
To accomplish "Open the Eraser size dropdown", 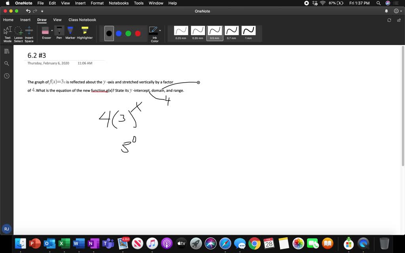I will (x=52, y=30).
